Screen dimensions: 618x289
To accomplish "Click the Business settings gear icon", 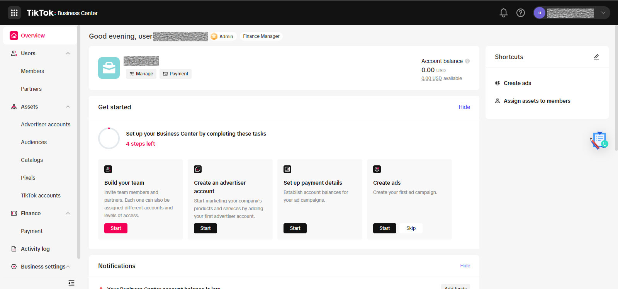I will click(14, 267).
